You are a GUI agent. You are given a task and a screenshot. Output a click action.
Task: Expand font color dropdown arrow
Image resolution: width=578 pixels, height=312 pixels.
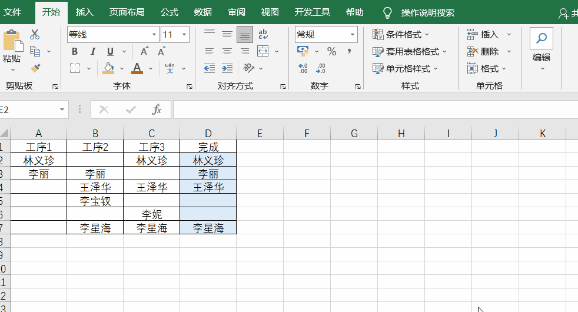point(151,69)
